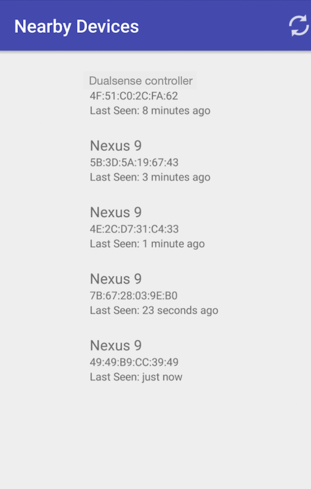The width and height of the screenshot is (311, 489).
Task: Click MAC address 4F:51:C0:2C:FA:62
Action: (134, 96)
